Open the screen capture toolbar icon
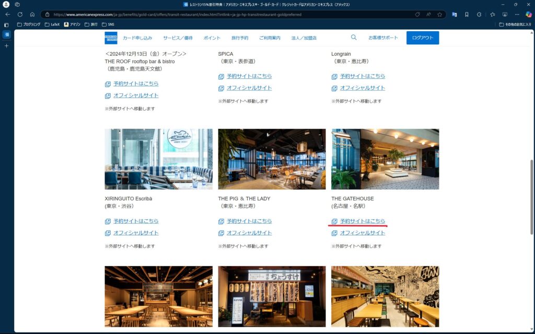 [x=505, y=14]
